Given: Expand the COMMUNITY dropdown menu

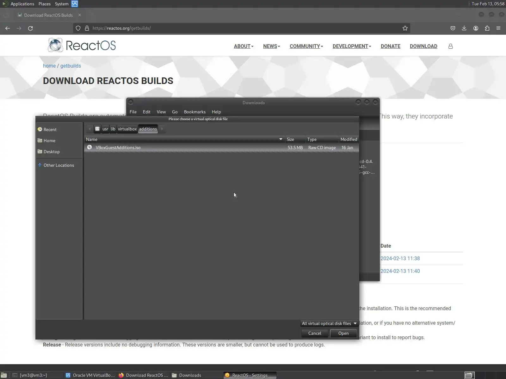Looking at the screenshot, I should pyautogui.click(x=306, y=46).
